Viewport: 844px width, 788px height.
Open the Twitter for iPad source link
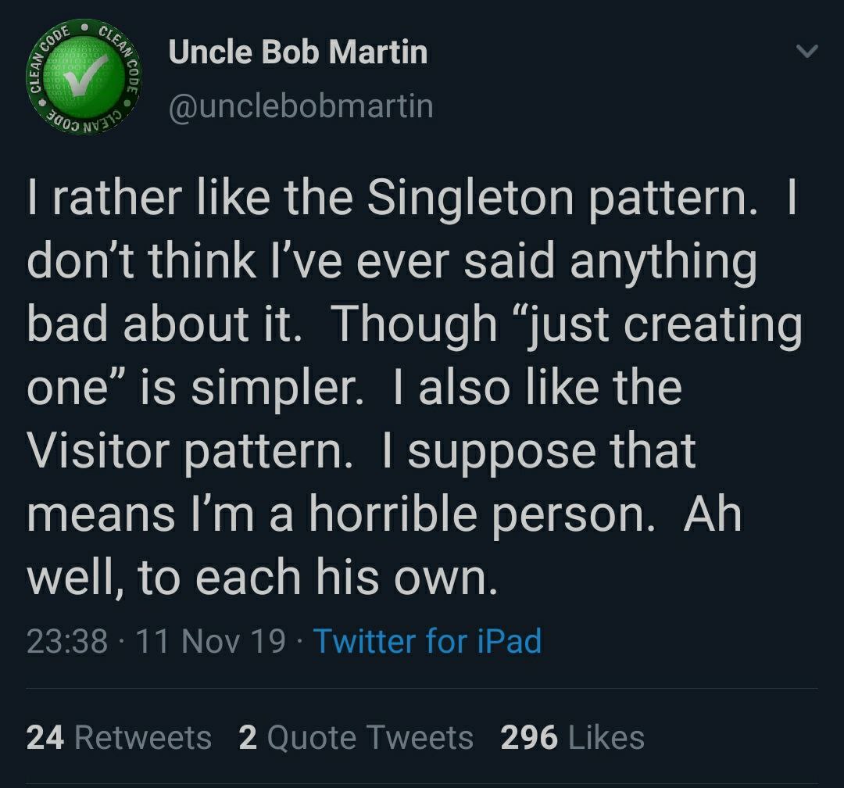pyautogui.click(x=427, y=640)
